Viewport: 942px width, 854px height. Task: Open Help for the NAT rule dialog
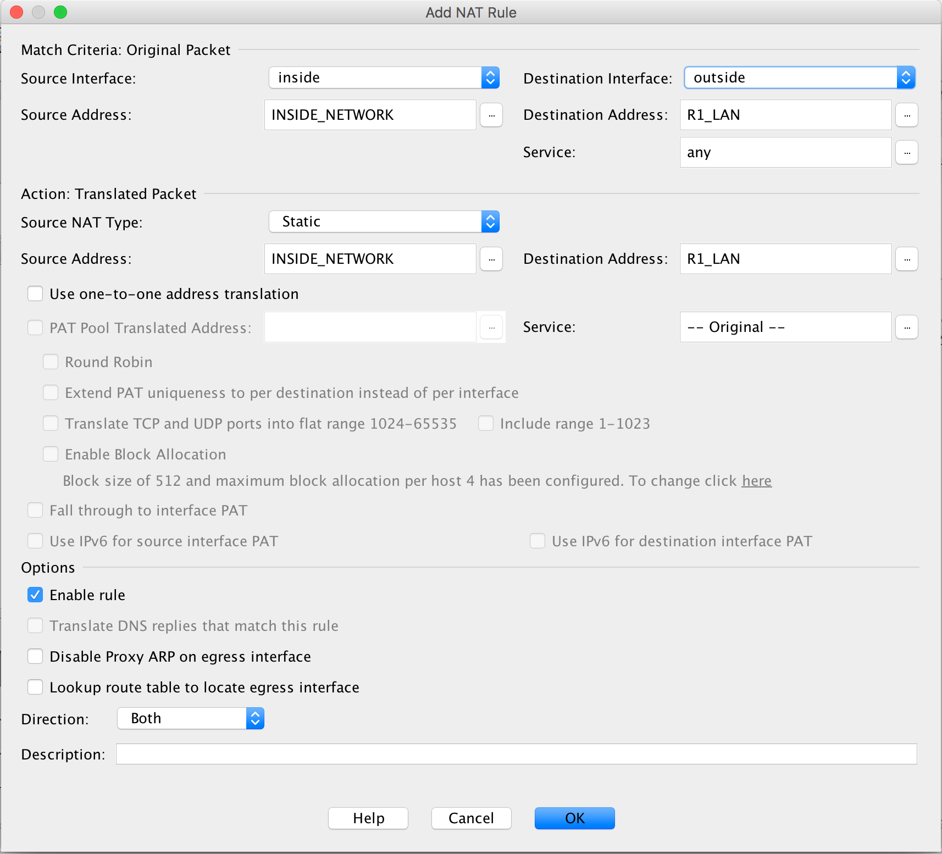coord(368,818)
